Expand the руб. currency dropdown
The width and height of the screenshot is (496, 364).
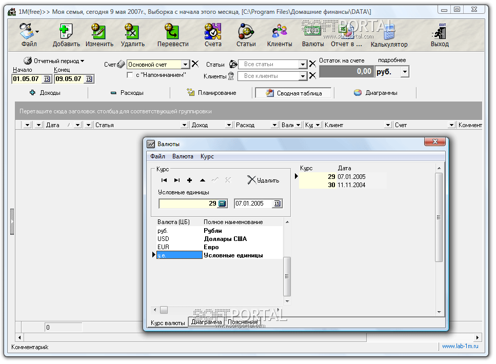405,72
